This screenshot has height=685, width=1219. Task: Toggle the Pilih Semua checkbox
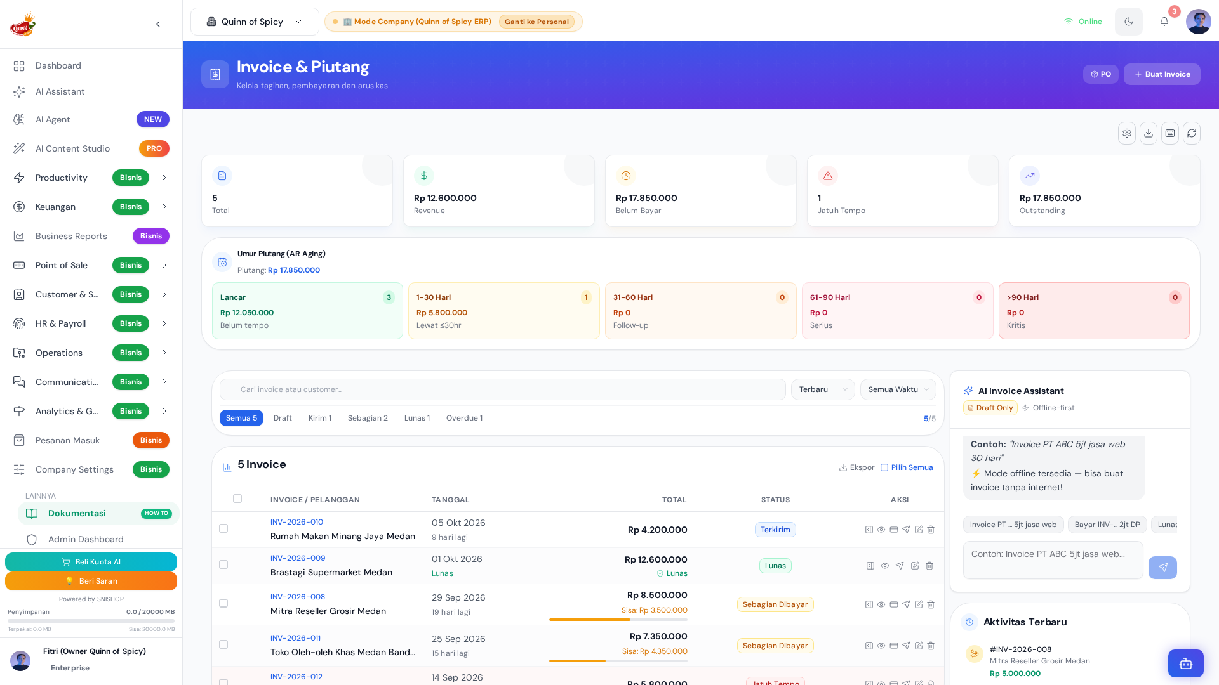[884, 467]
